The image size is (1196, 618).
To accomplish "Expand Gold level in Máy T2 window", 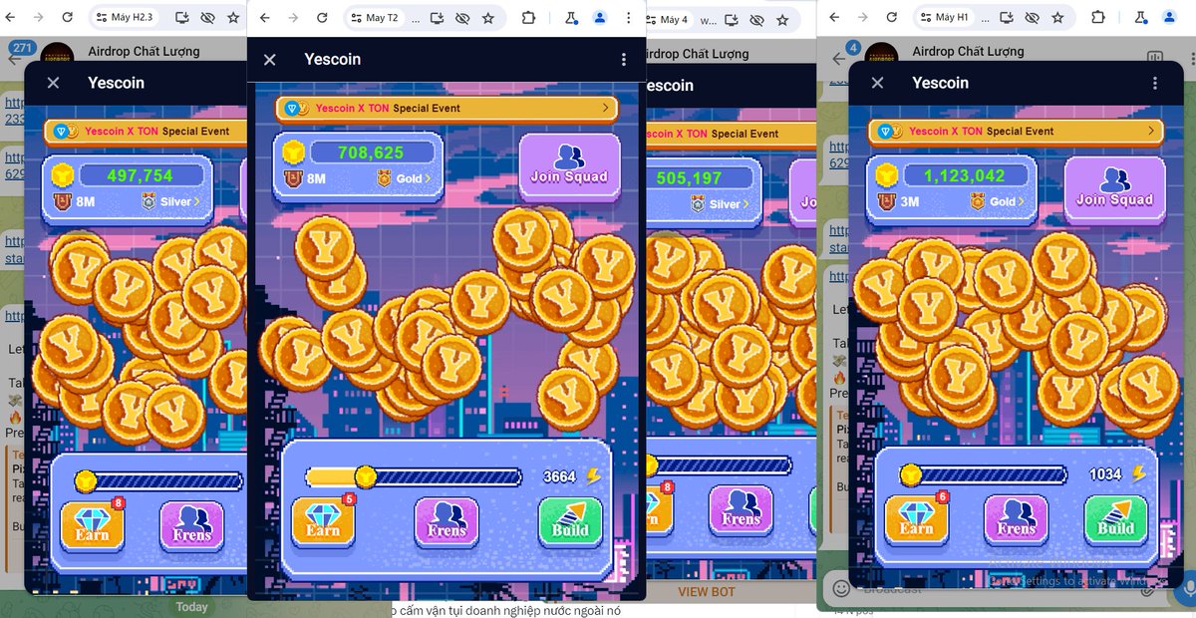I will pos(404,178).
